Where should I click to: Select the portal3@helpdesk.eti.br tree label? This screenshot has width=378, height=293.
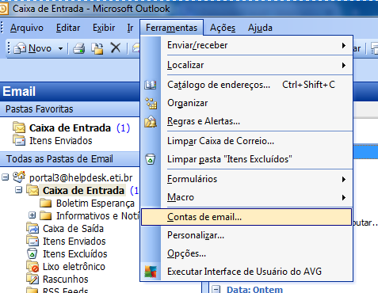tap(81, 178)
